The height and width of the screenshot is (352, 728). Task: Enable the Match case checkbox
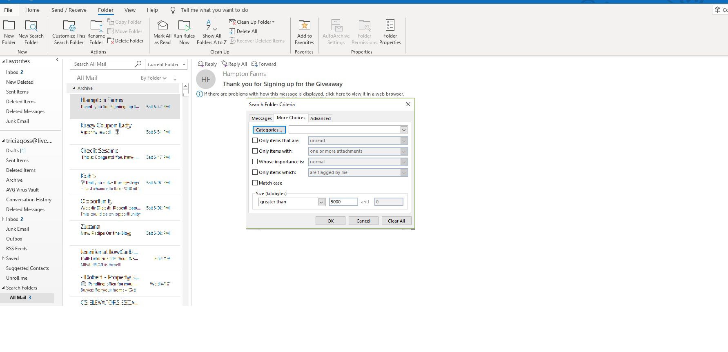click(x=255, y=183)
